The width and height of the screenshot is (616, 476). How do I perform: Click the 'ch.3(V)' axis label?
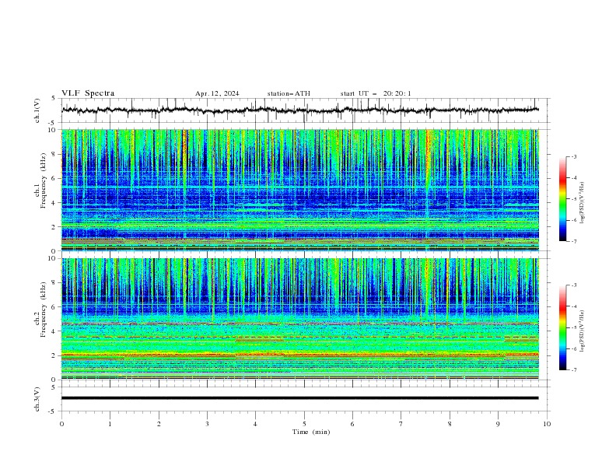(37, 399)
